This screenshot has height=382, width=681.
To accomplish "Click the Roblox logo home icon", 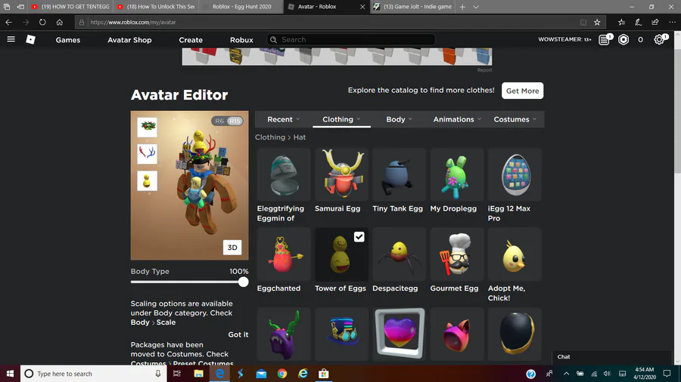I will [30, 39].
